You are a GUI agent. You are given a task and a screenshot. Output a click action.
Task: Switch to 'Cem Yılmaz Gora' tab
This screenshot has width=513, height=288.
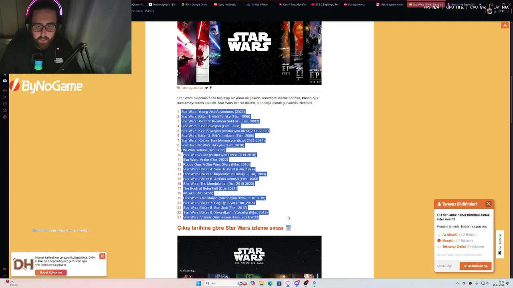(293, 4)
